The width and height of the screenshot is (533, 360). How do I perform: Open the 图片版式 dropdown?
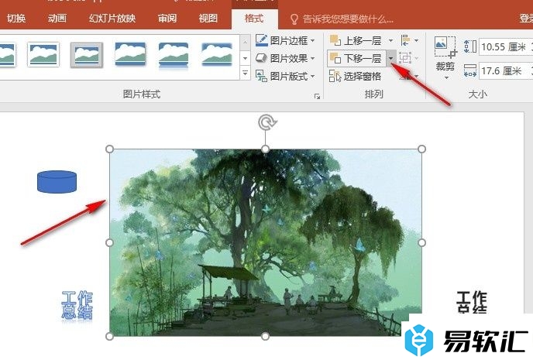(x=312, y=77)
